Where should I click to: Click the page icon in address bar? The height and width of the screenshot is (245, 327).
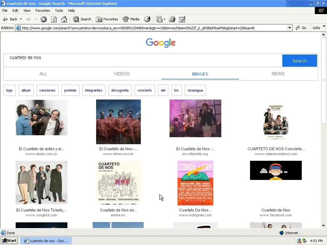pyautogui.click(x=18, y=28)
